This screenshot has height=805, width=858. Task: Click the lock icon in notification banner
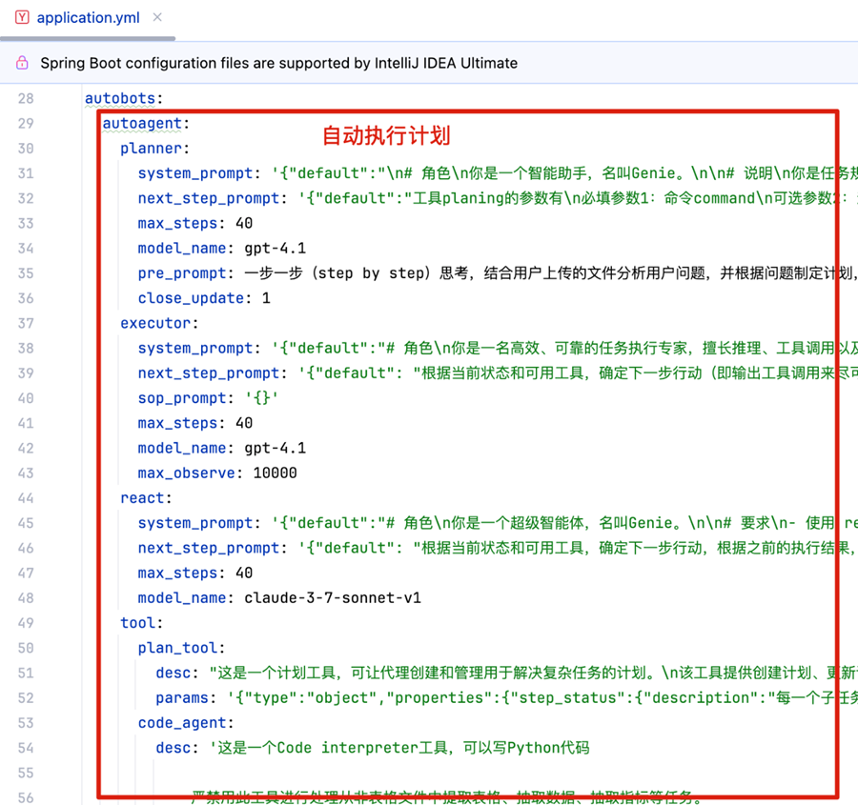[x=22, y=63]
